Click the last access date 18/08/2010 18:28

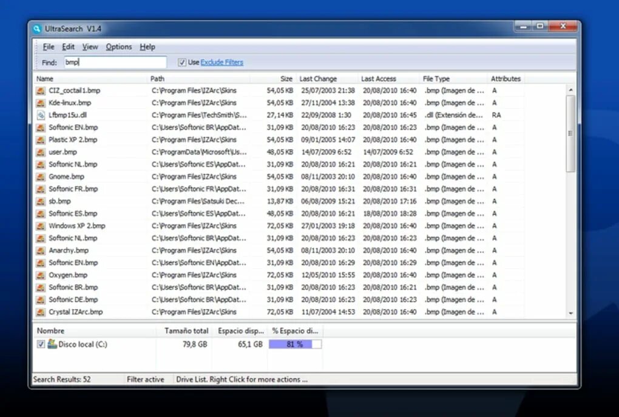point(390,213)
